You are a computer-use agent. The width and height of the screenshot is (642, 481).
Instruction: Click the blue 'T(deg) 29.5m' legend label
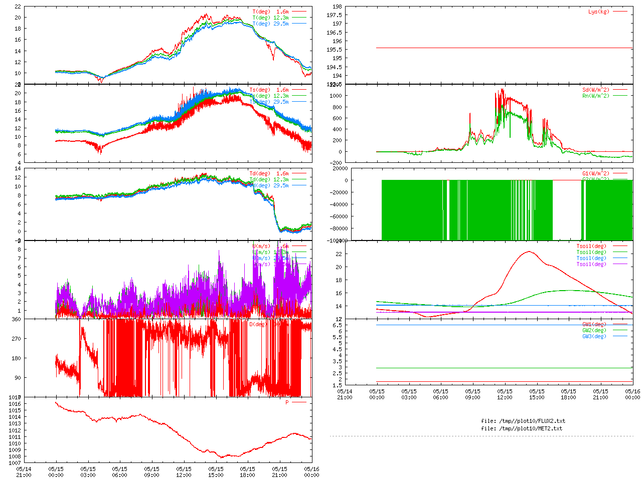[x=270, y=24]
